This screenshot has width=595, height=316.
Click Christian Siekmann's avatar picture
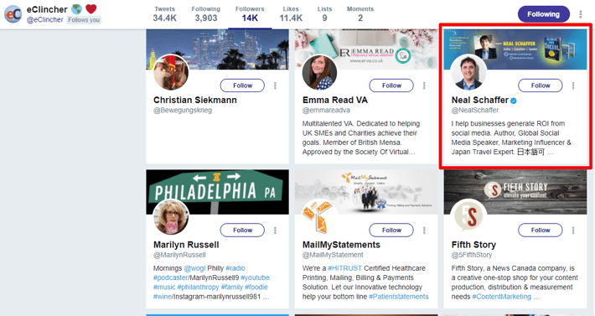point(171,72)
